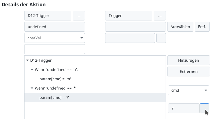Click into the '?' value input field
This screenshot has width=216, height=119.
tap(184, 108)
